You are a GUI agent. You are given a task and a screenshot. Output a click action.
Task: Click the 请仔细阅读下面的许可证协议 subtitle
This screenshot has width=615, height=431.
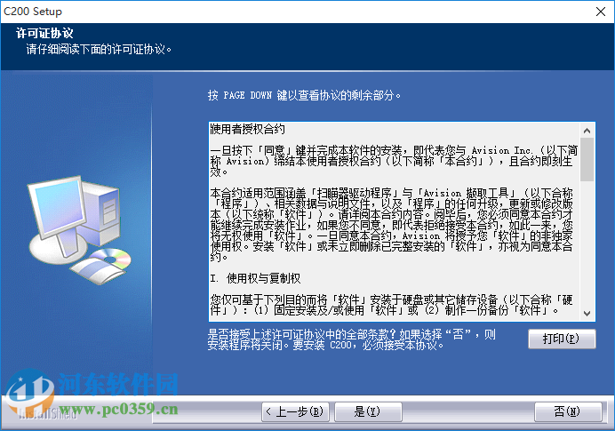point(99,50)
